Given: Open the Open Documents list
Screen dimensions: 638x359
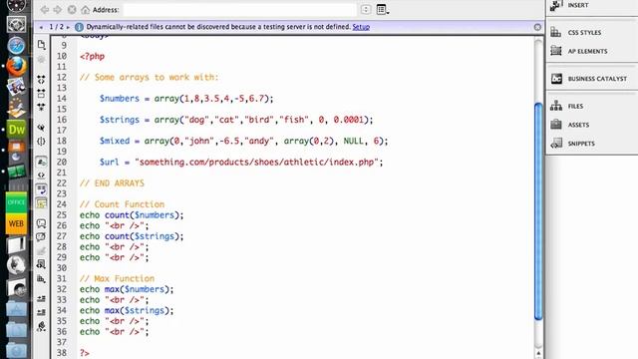Looking at the screenshot, I should click(x=41, y=44).
